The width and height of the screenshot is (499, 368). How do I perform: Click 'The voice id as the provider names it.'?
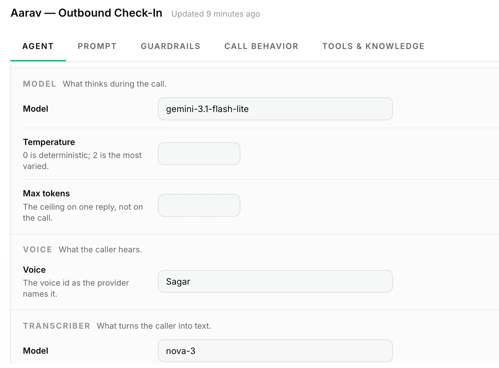coord(76,288)
